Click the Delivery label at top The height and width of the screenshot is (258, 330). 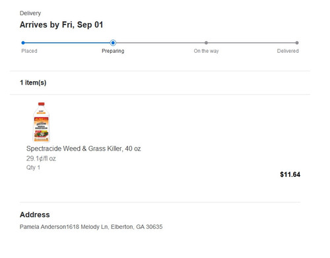click(x=30, y=13)
